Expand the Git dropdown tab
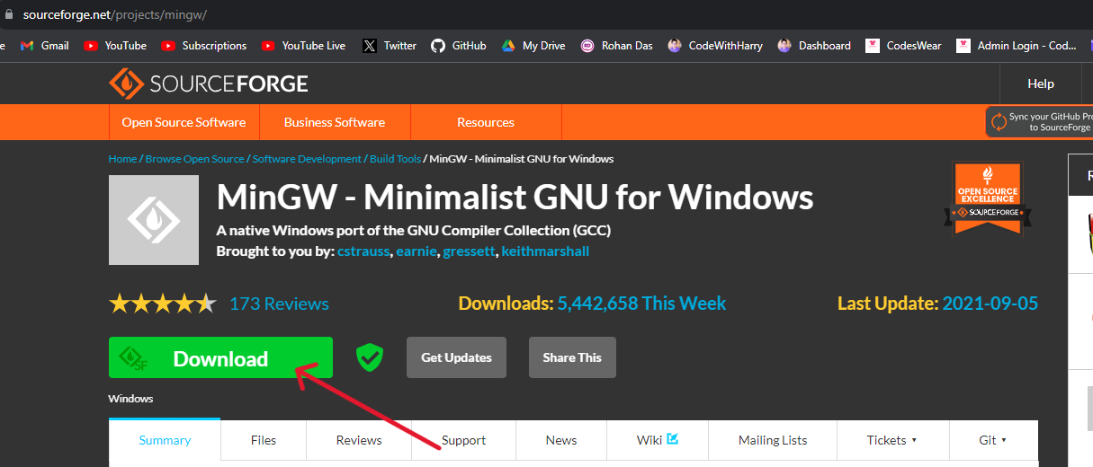 pos(993,440)
